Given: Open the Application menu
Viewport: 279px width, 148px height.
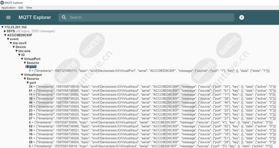Looking at the screenshot, I should tap(8, 8).
